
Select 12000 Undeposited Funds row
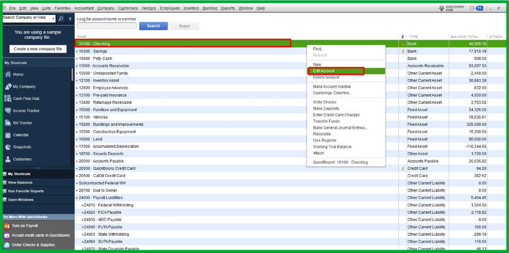[x=290, y=73]
